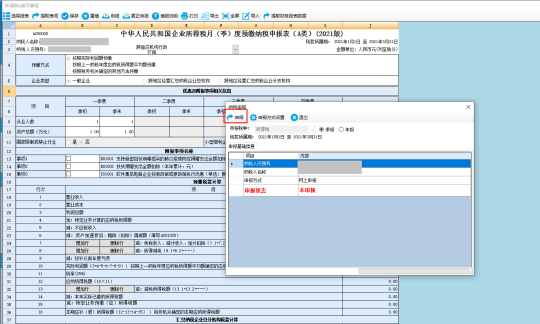The image size is (540, 324).
Task: Select 一般企业 enterprise type
Action: pos(78,81)
